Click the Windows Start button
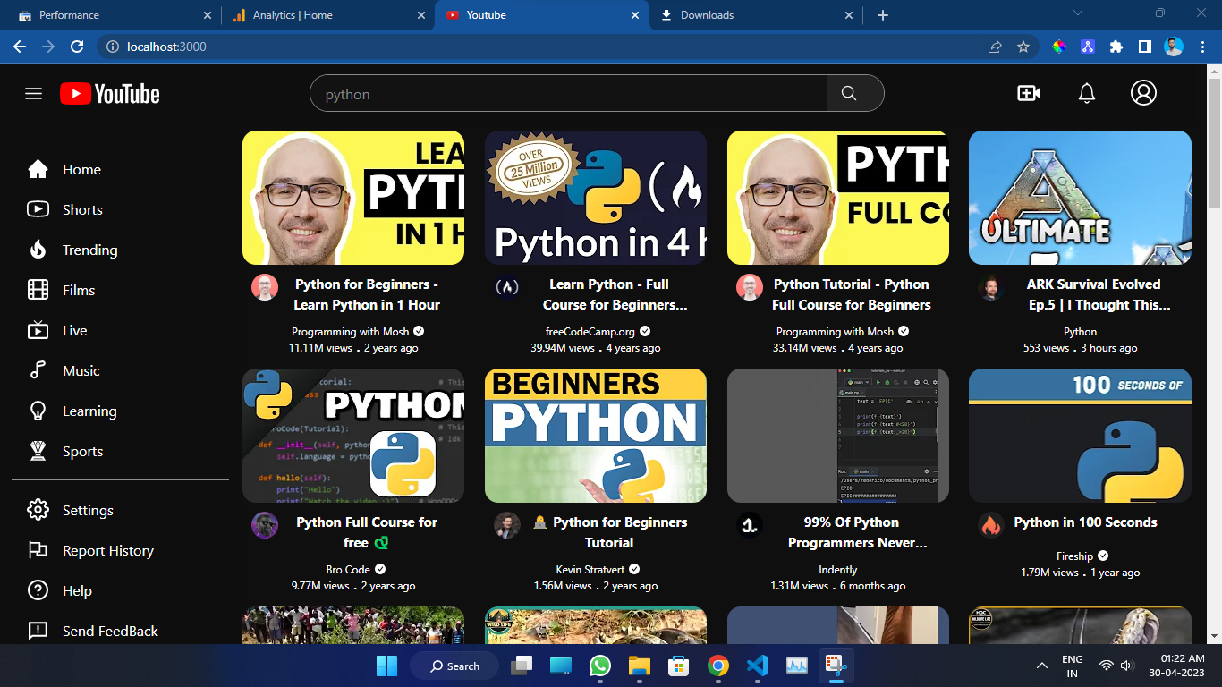Viewport: 1222px width, 687px height. tap(386, 666)
